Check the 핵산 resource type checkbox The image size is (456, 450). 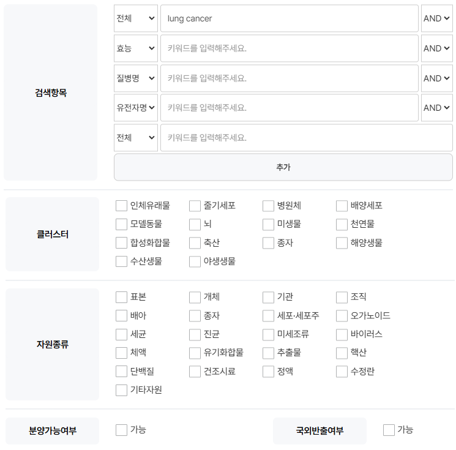342,353
